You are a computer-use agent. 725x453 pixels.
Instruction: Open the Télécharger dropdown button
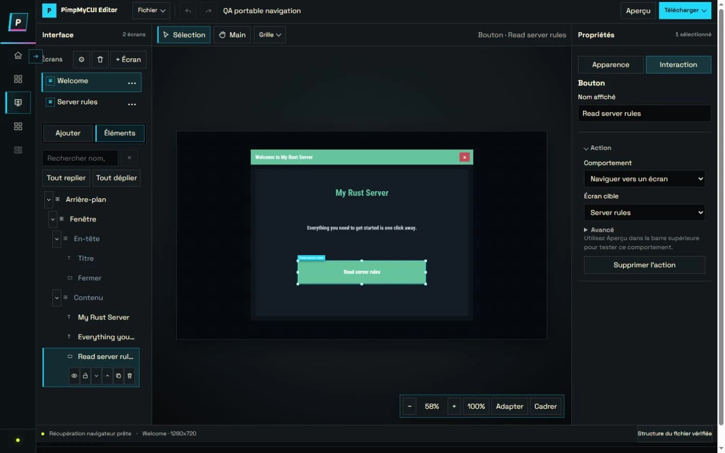685,11
